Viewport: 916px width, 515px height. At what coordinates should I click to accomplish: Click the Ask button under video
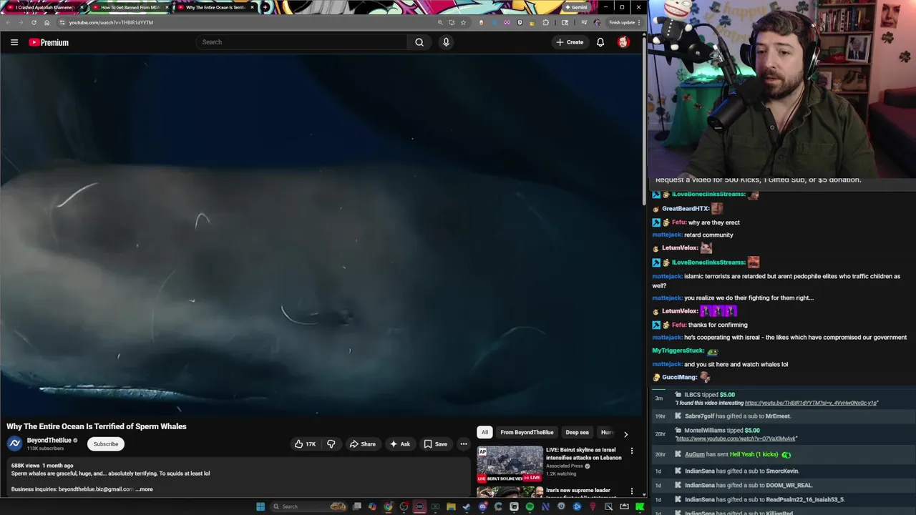click(x=399, y=444)
